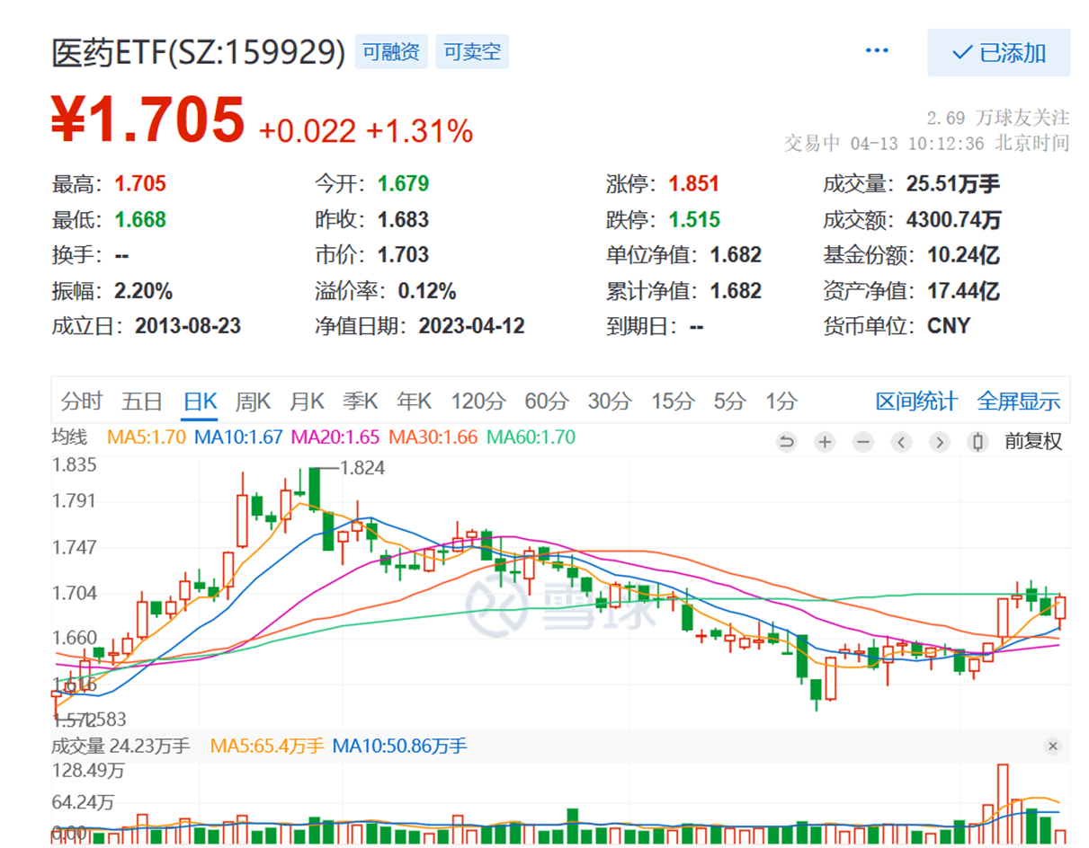Select the candlestick chart style icon
Viewport: 1089px width, 848px height.
[977, 442]
